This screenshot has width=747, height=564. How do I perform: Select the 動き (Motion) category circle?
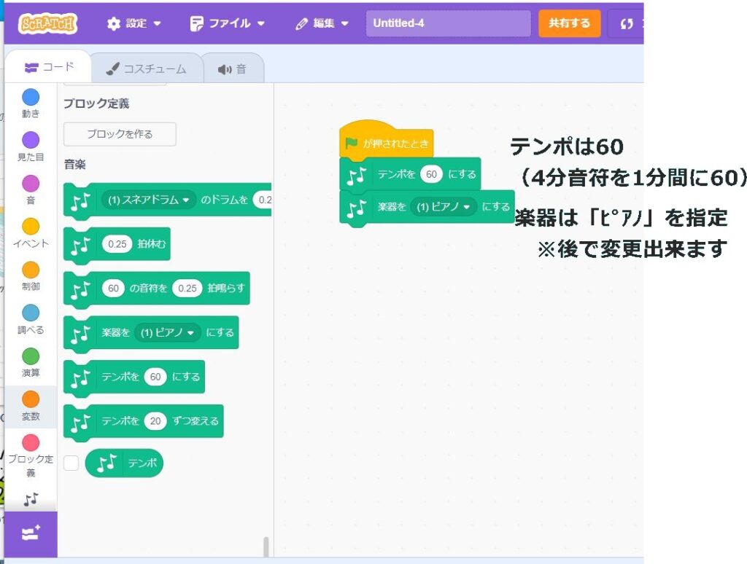tap(31, 97)
